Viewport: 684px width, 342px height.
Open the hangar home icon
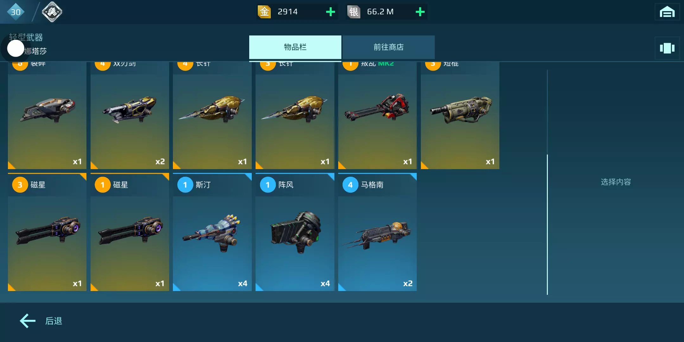[x=667, y=12]
